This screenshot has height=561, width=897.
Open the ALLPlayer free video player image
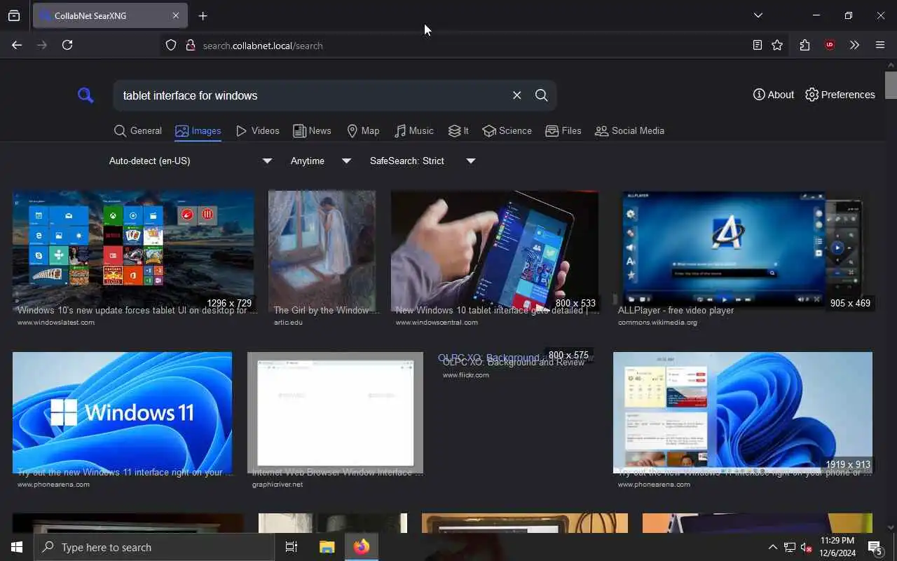pyautogui.click(x=743, y=250)
